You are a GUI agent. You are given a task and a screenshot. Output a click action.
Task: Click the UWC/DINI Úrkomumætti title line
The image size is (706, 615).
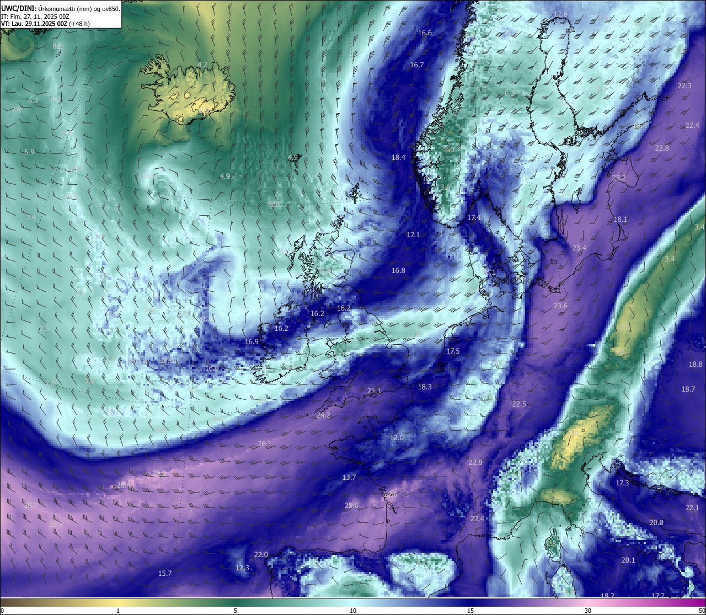(60, 8)
